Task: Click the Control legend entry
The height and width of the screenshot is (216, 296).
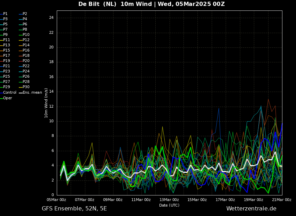Action: point(9,93)
